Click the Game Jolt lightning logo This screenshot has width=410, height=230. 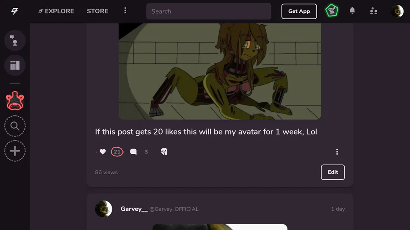click(15, 11)
